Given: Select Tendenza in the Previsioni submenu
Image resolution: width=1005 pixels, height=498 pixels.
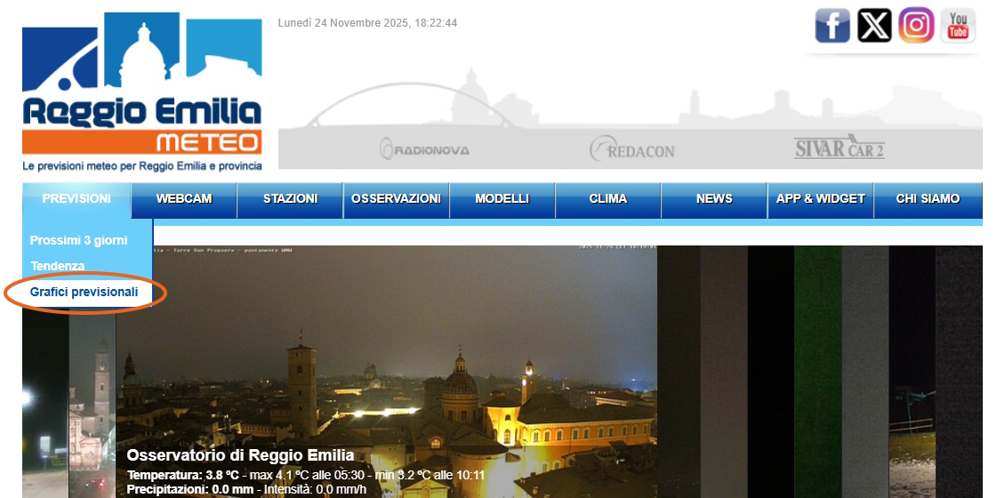Looking at the screenshot, I should coord(58,266).
